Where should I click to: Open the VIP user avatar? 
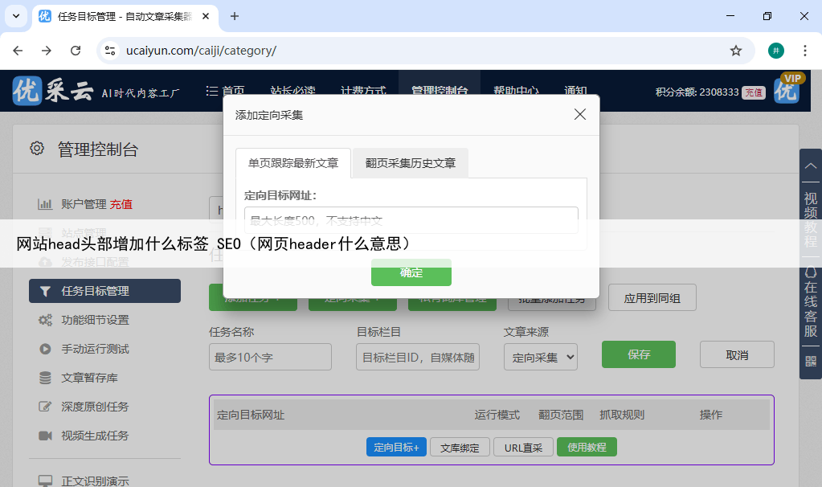787,91
